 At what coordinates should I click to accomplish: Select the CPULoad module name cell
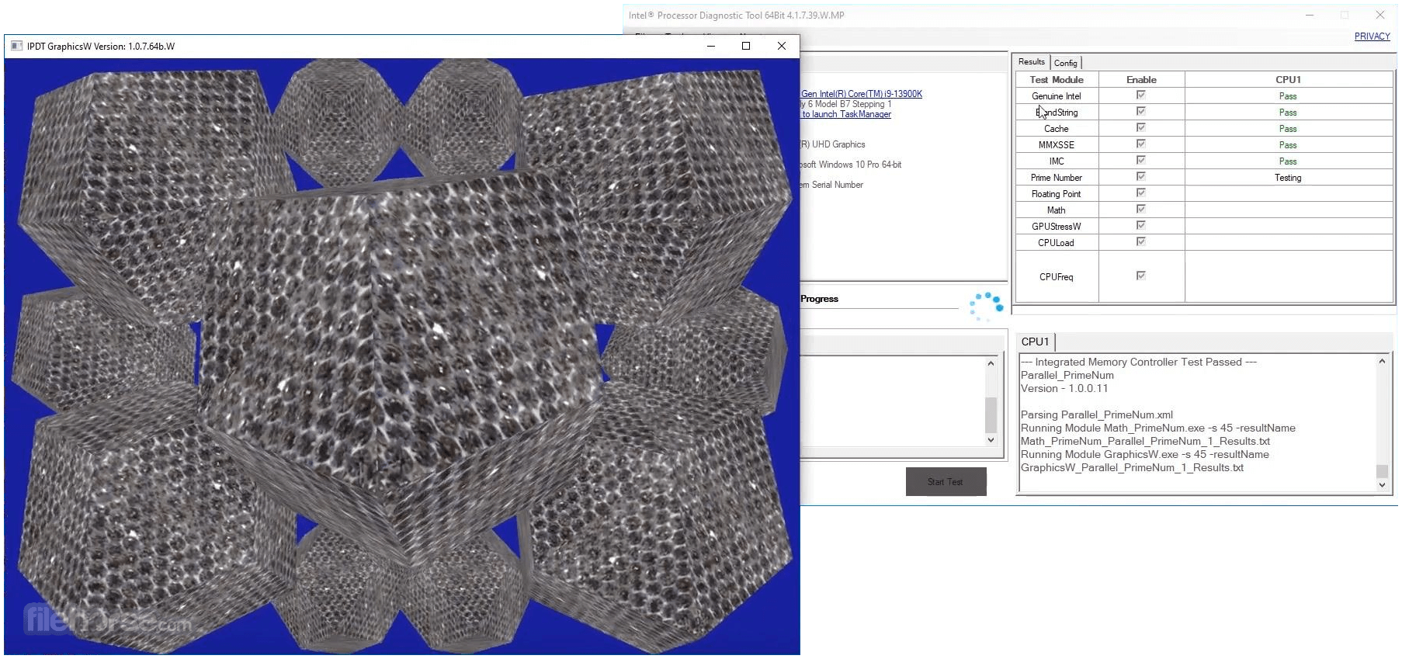(1057, 243)
